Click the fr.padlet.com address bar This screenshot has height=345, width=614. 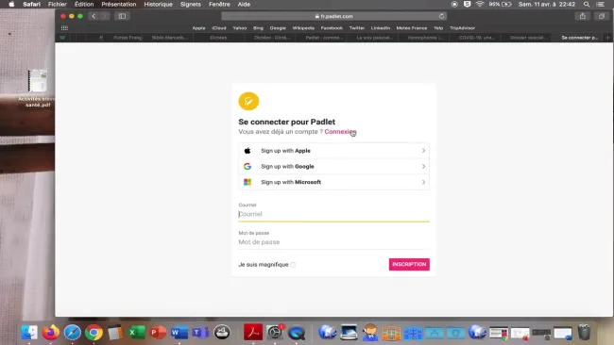[333, 16]
